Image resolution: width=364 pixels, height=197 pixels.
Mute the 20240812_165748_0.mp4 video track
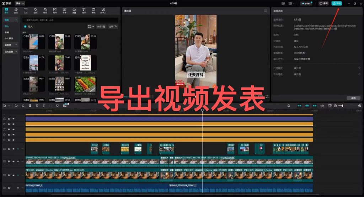pos(18,161)
